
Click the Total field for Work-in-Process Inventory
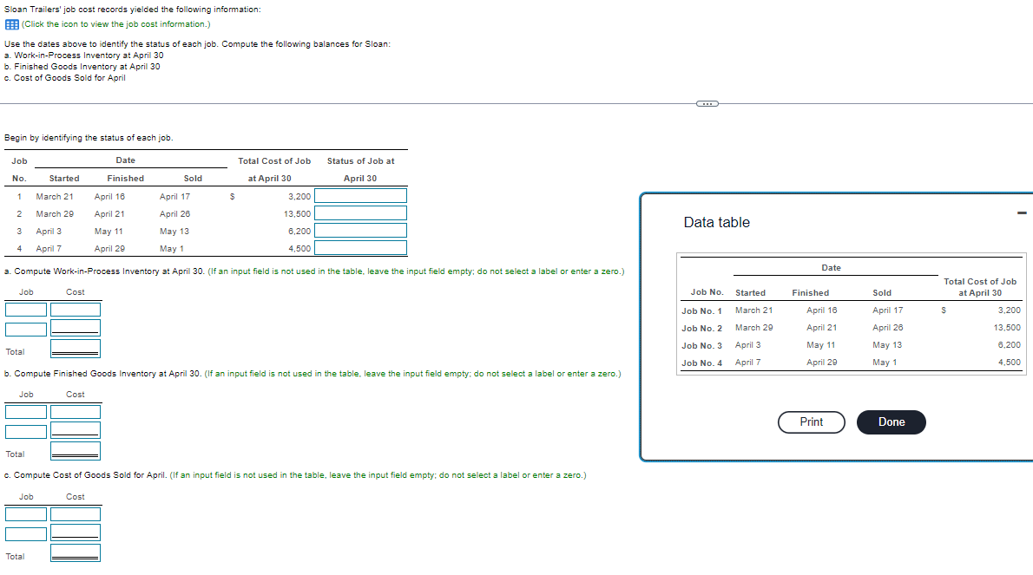point(75,349)
